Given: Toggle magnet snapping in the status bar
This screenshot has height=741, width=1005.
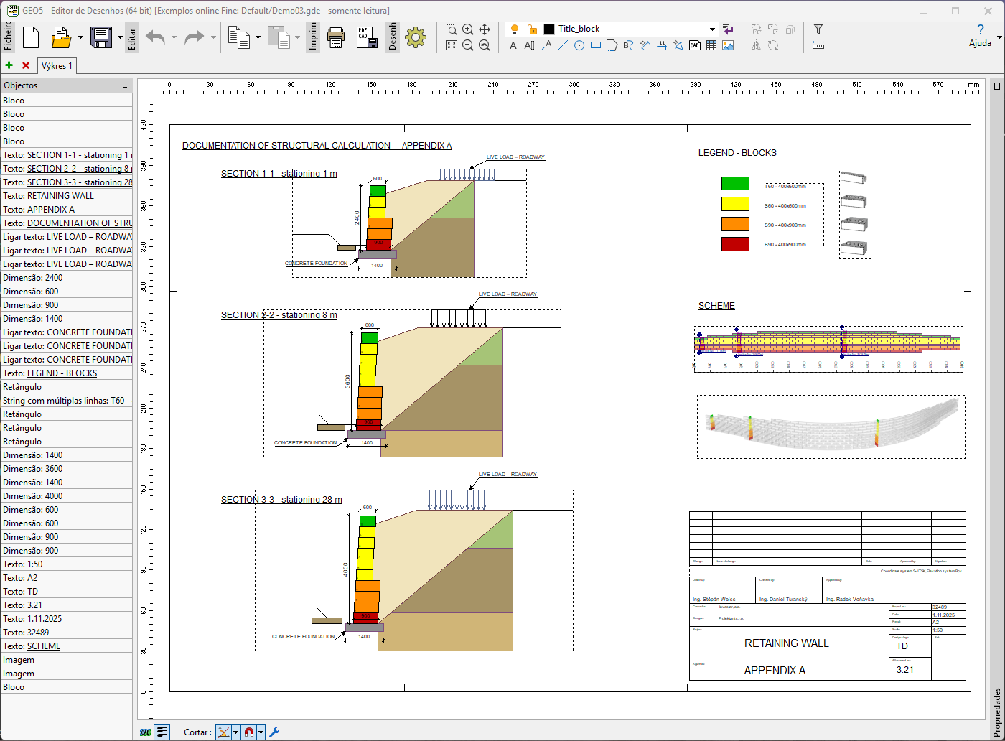Looking at the screenshot, I should 248,732.
